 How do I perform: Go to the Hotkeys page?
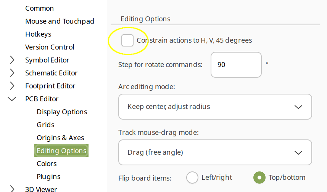[x=38, y=34]
